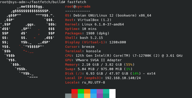Click the Swap usage 1% value
Screen dimensions: 192x98
click(128, 69)
